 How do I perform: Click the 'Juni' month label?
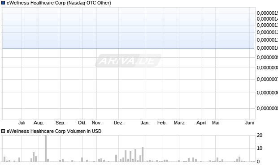[x=249, y=123]
